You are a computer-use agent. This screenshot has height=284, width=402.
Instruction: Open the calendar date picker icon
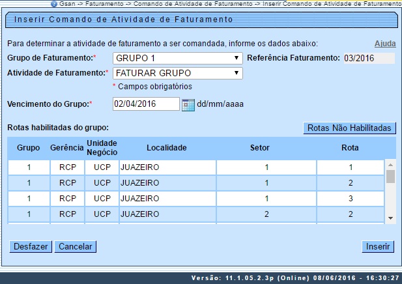tap(188, 104)
